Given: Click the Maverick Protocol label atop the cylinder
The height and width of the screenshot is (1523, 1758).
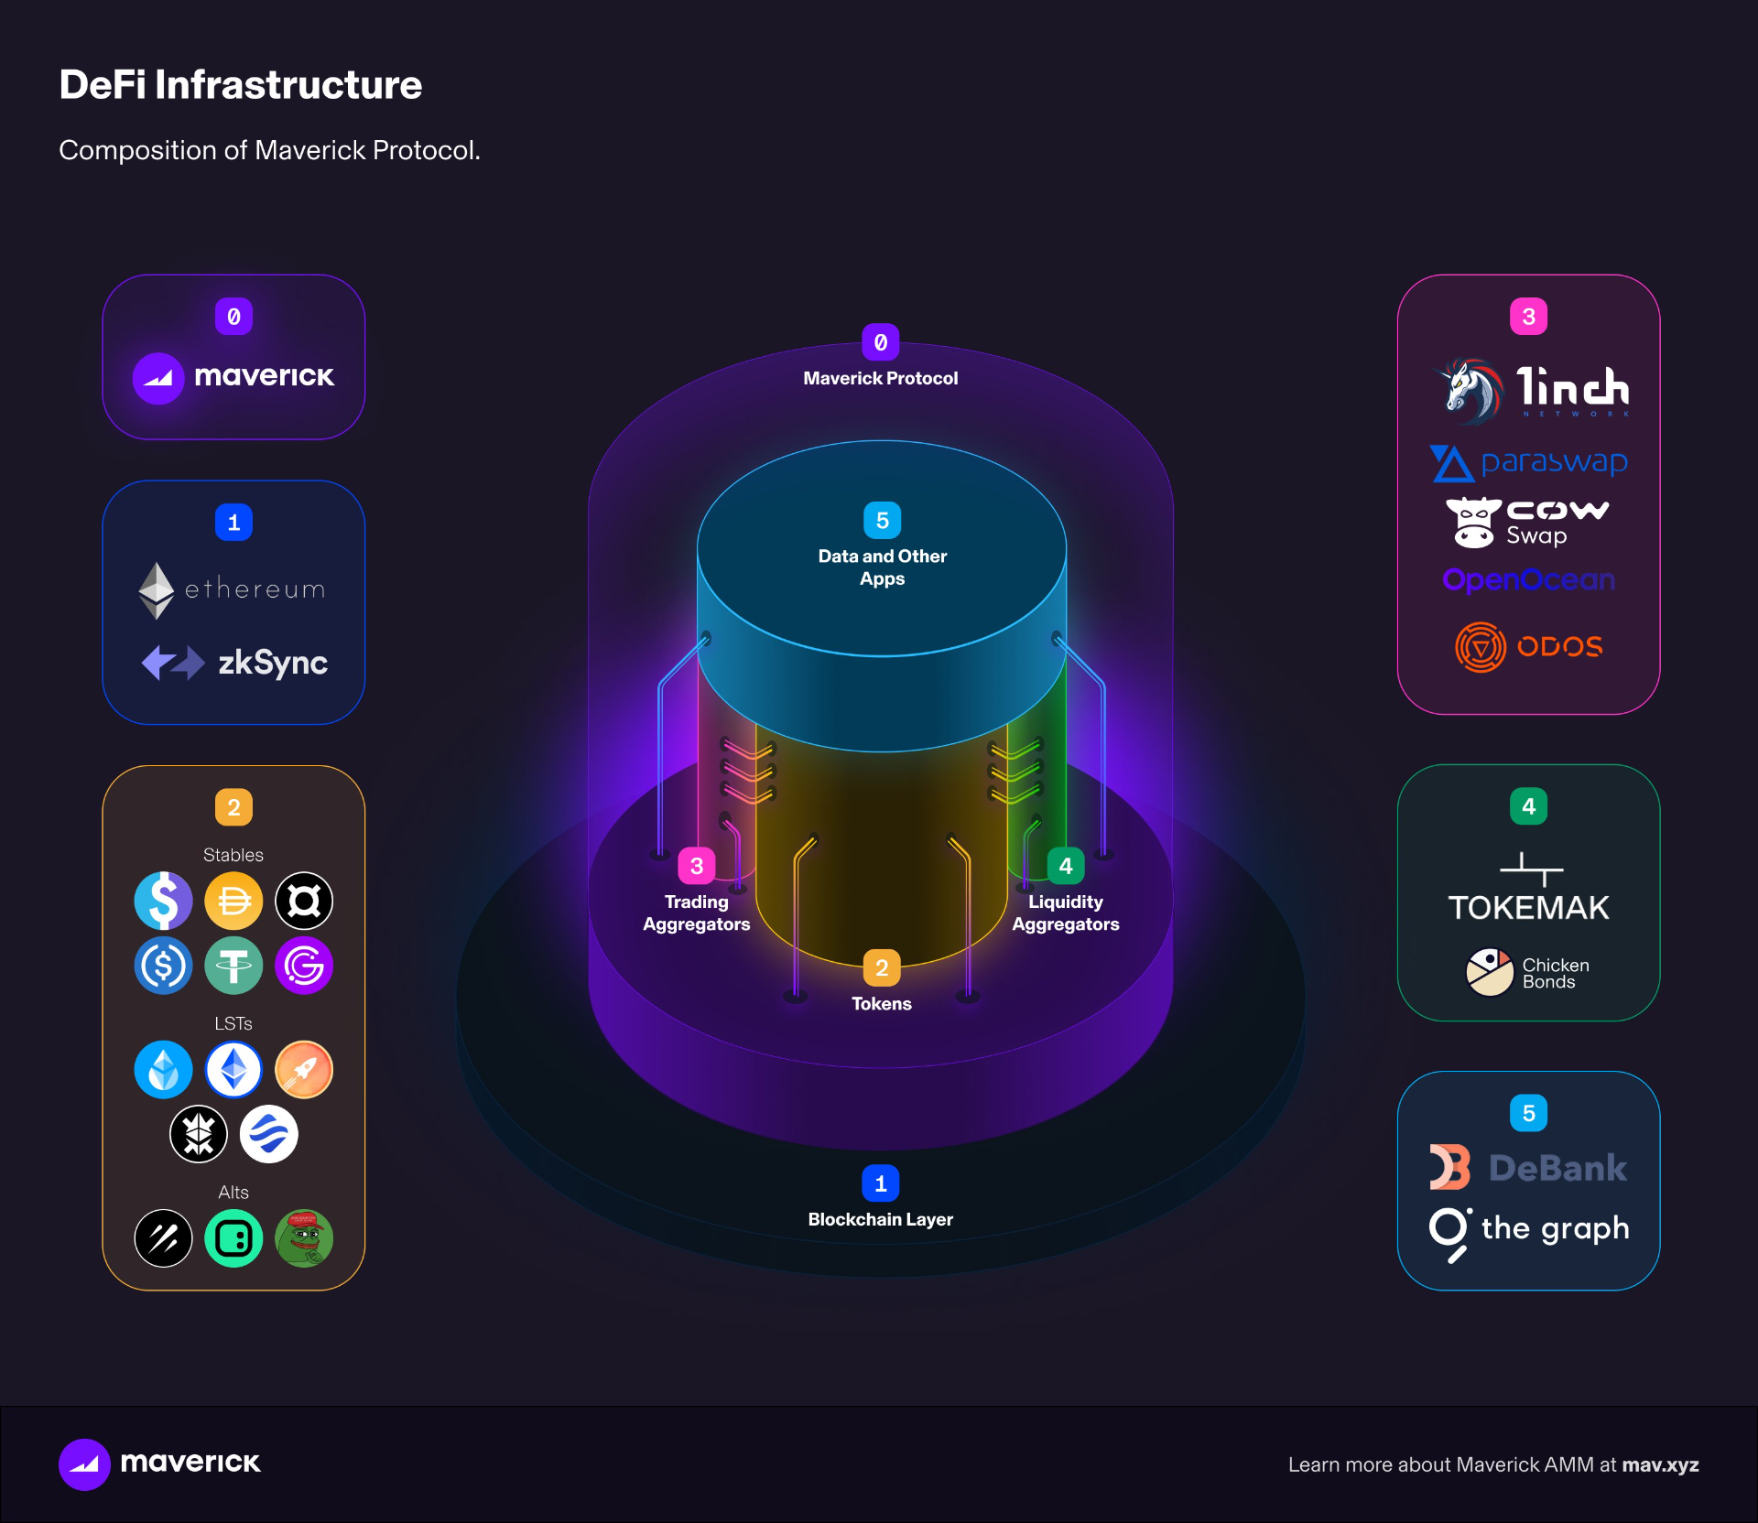Looking at the screenshot, I should coord(881,378).
